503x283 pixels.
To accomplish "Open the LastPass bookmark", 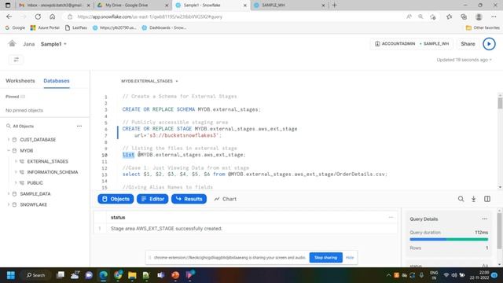I will (x=76, y=28).
